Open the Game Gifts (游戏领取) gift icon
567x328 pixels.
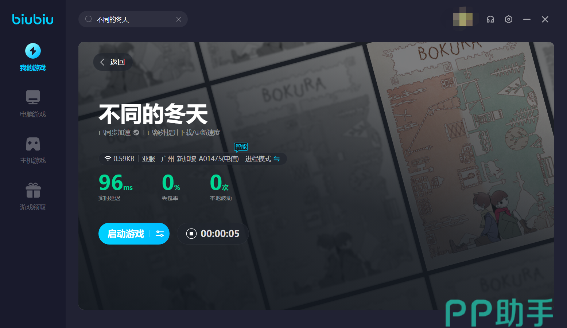coord(33,190)
